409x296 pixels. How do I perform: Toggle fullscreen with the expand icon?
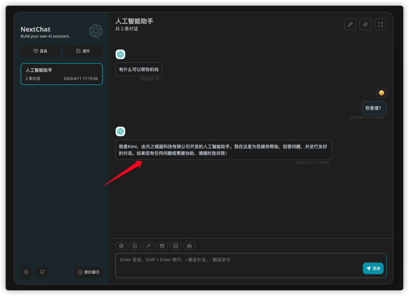click(x=381, y=24)
